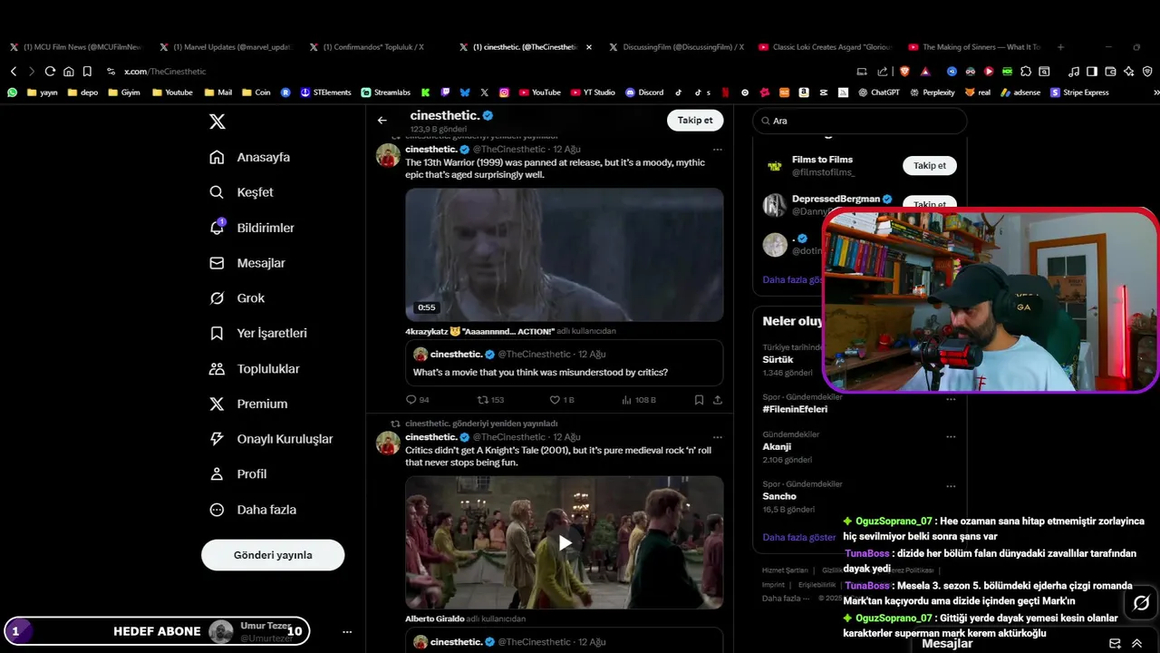Open Mesajlar from the sidebar
Image resolution: width=1160 pixels, height=653 pixels.
tap(246, 263)
